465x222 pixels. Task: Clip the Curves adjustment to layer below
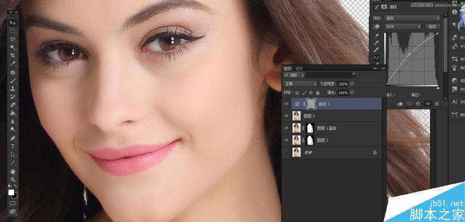click(x=400, y=104)
